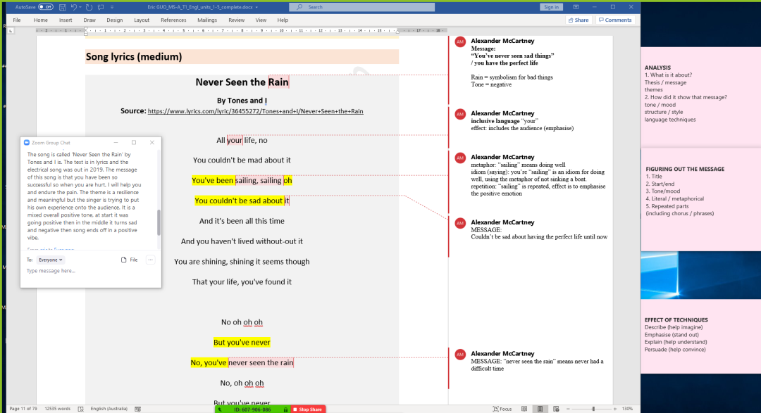The width and height of the screenshot is (761, 413).
Task: Maximize the Zoom Group Chat window
Action: [x=134, y=143]
